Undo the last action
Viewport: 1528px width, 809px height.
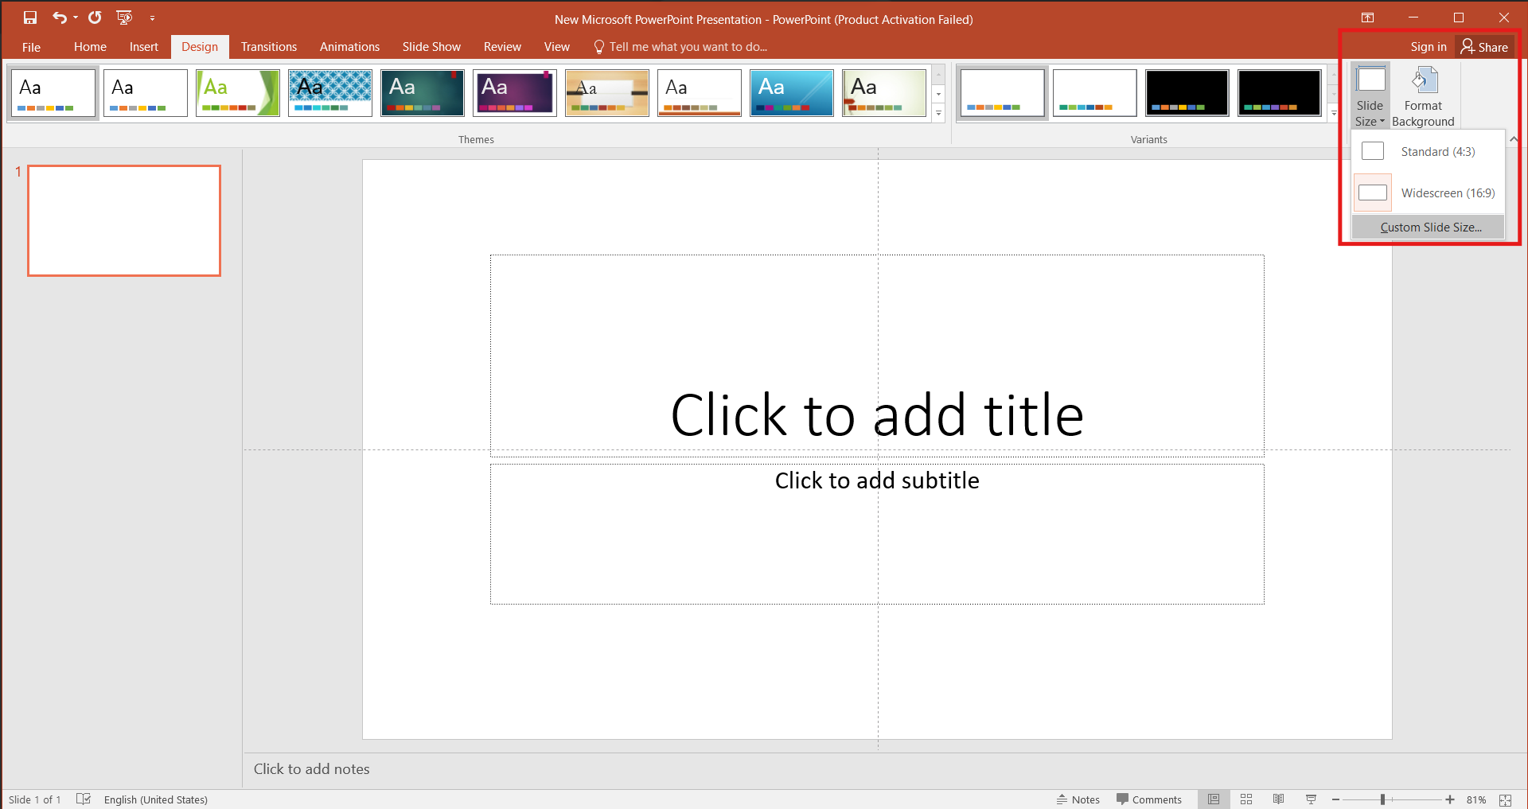tap(59, 18)
